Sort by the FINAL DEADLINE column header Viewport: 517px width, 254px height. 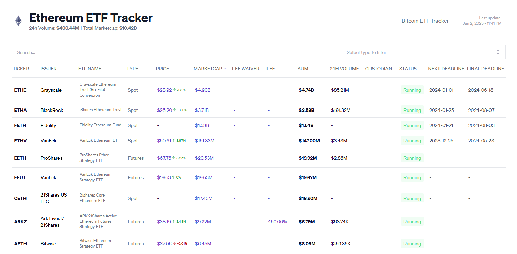pyautogui.click(x=485, y=69)
